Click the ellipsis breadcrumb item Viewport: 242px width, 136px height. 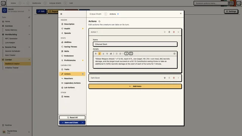click(24, 3)
